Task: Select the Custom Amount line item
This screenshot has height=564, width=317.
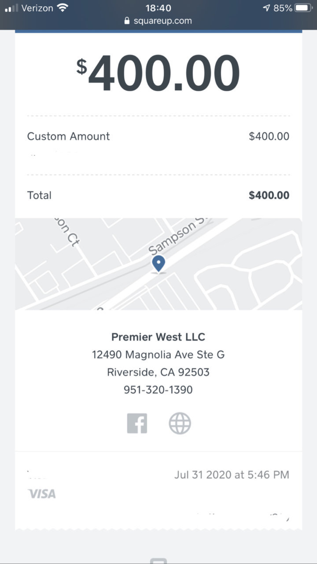Action: click(x=158, y=137)
